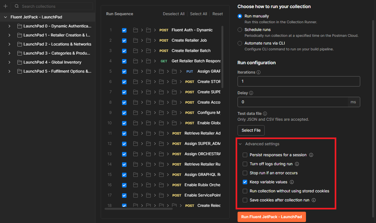Click the info icon beside Test data file

click(265, 114)
